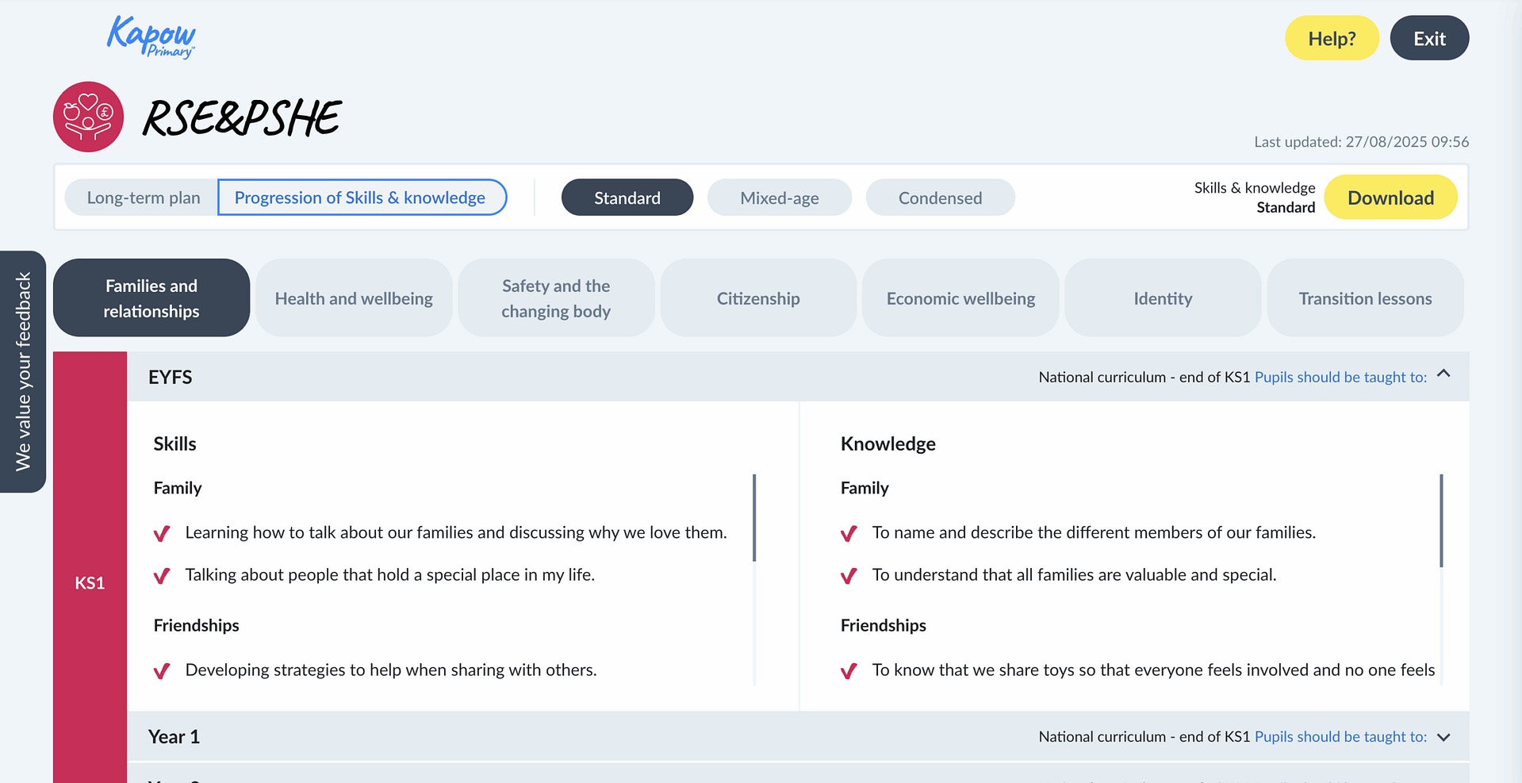Viewport: 1522px width, 783px height.
Task: Switch to Safety and the changing body tab
Action: coord(556,298)
